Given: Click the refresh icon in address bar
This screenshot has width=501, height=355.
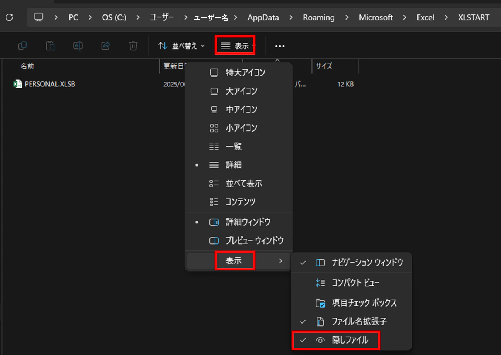Looking at the screenshot, I should tap(10, 17).
